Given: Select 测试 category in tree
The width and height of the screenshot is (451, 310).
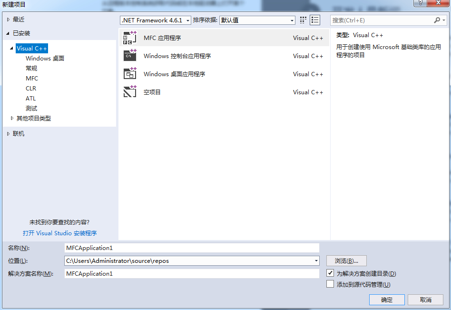Looking at the screenshot, I should coord(31,109).
